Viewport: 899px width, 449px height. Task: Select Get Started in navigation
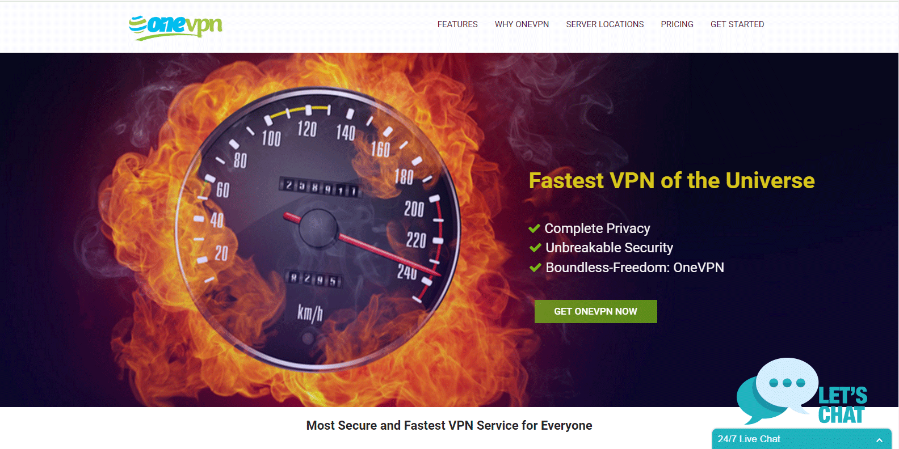coord(737,24)
